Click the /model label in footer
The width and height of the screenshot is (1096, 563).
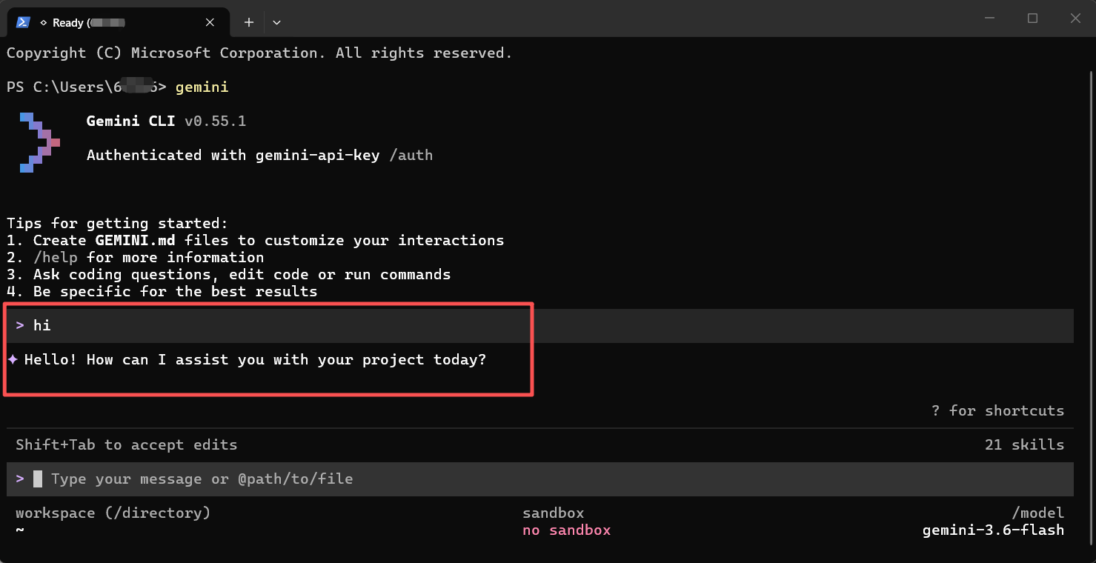tap(1037, 513)
